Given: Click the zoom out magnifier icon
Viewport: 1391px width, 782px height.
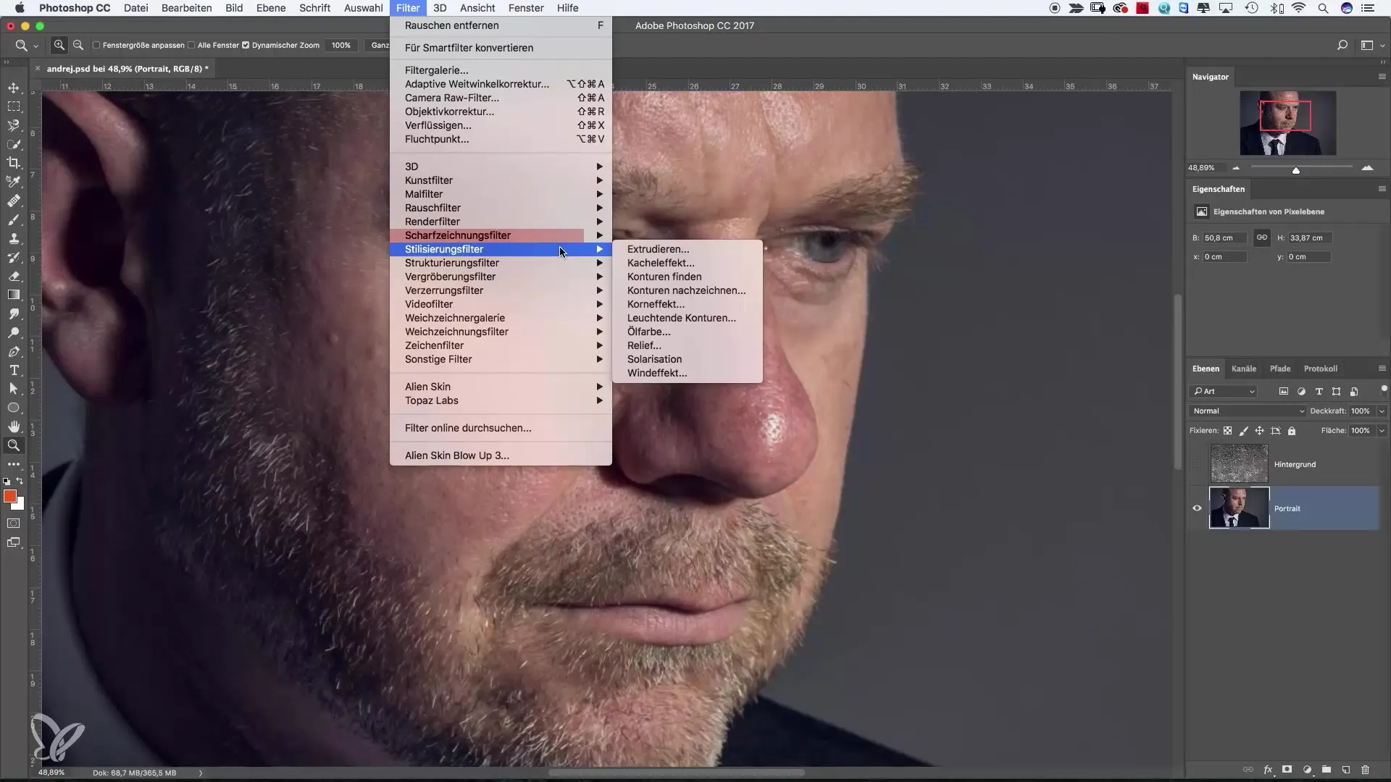Looking at the screenshot, I should [x=78, y=45].
